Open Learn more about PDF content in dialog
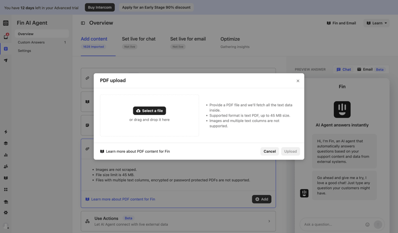398x233 pixels. [135, 151]
